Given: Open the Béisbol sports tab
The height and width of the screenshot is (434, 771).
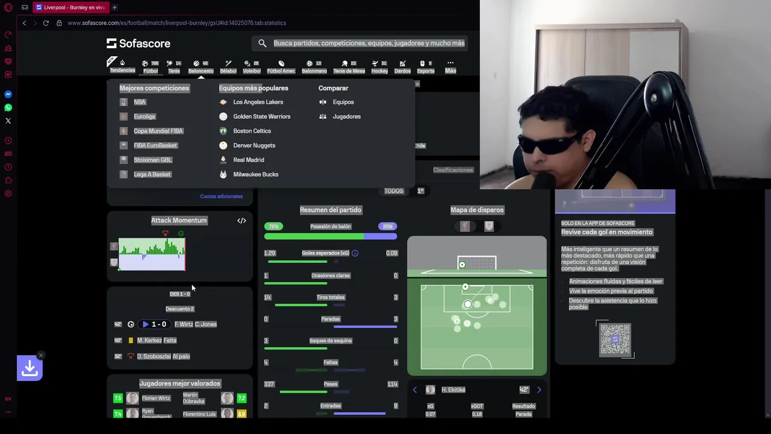Looking at the screenshot, I should pyautogui.click(x=228, y=67).
